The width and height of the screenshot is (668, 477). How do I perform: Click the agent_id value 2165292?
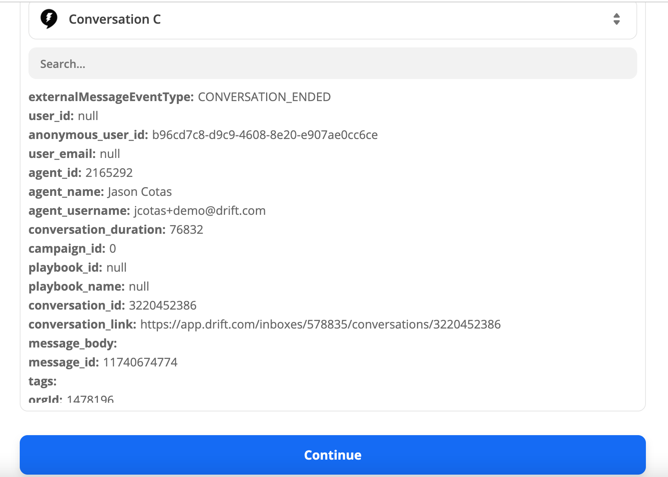(x=109, y=173)
